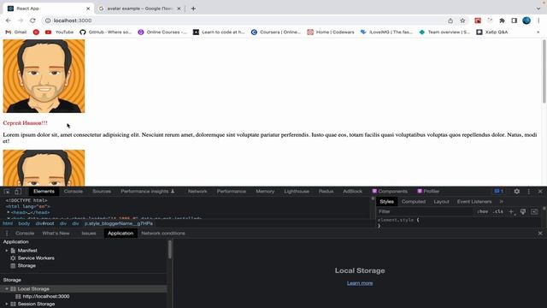
Task: Switch to the Computed styles tab
Action: click(414, 202)
